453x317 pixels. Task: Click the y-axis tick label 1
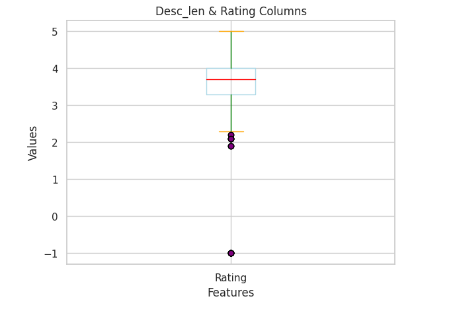(x=55, y=180)
